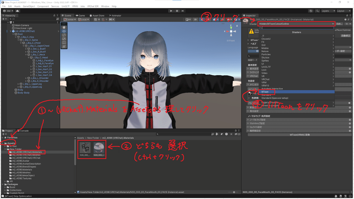Image resolution: width=354 pixels, height=199 pixels.
Task: Open the Layout dropdown
Action: pyautogui.click(x=344, y=11)
